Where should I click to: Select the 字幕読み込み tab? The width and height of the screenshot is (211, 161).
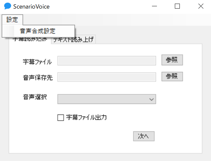point(30,40)
